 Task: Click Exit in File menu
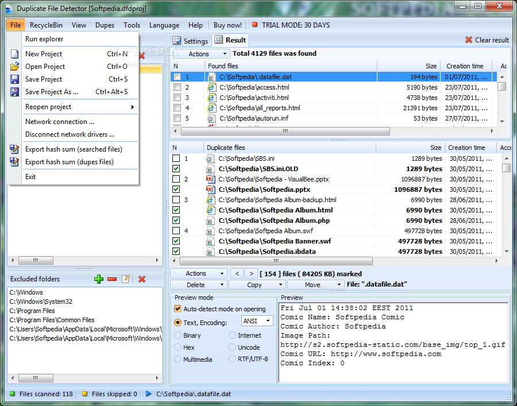pyautogui.click(x=80, y=177)
